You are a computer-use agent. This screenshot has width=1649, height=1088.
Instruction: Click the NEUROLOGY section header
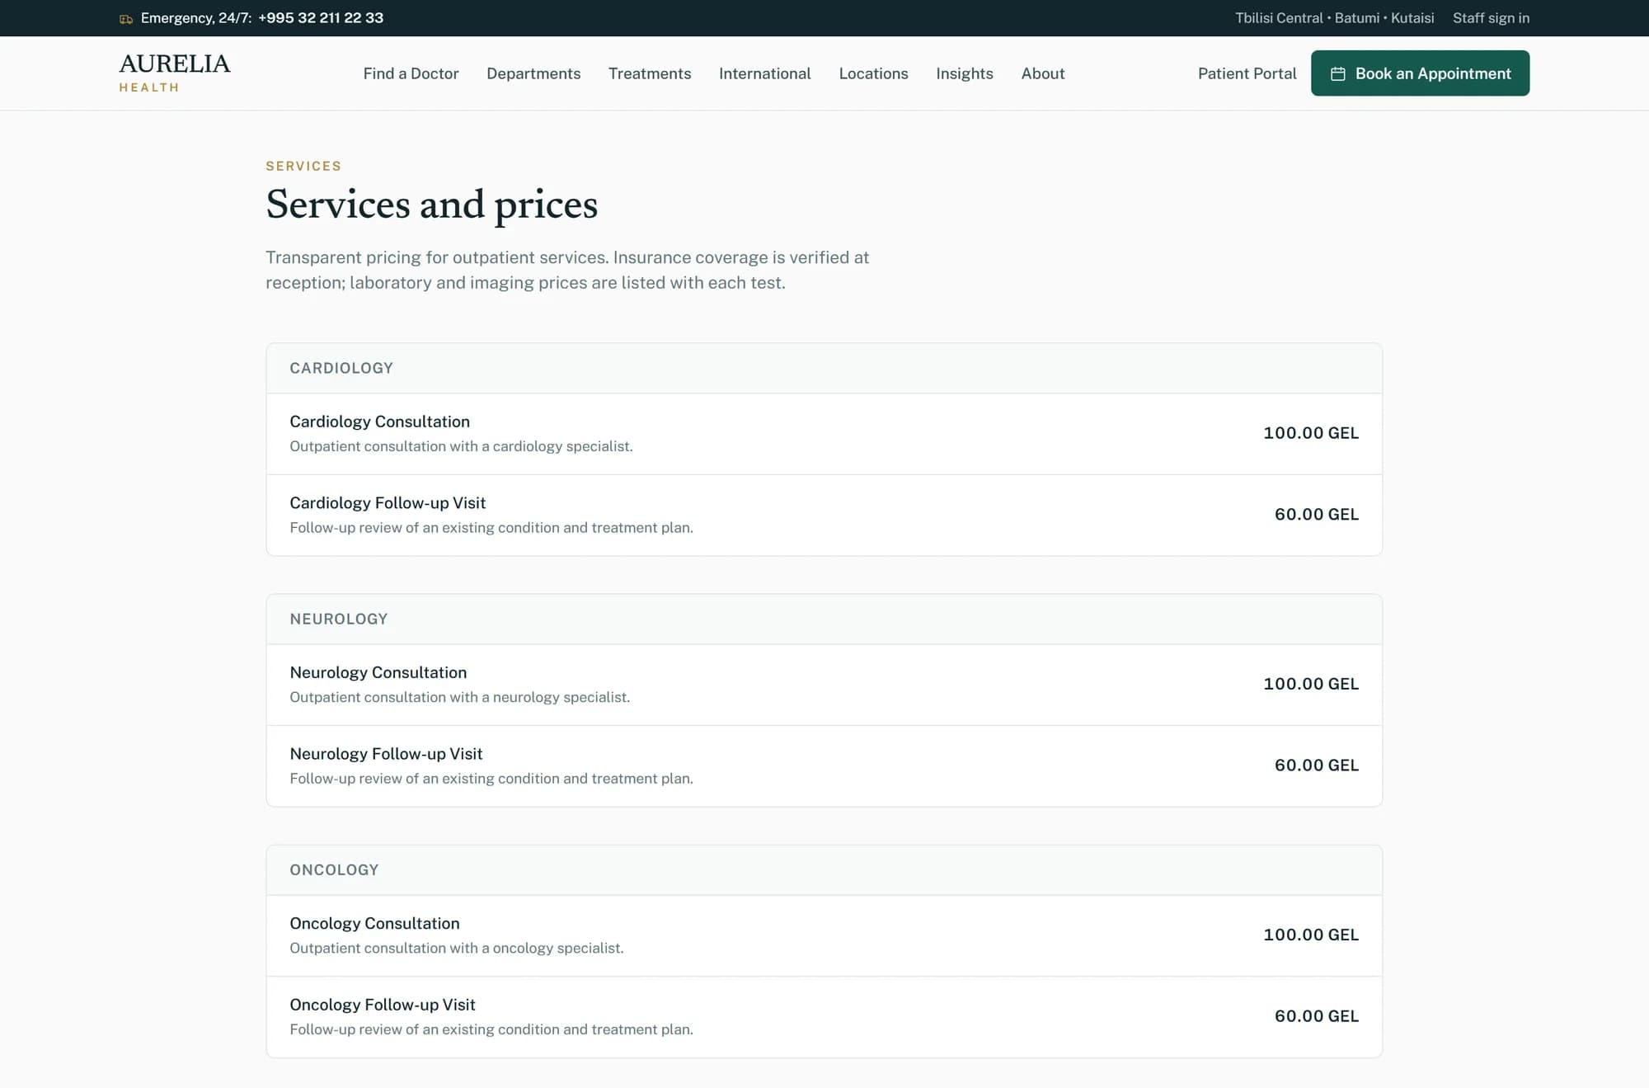(824, 619)
